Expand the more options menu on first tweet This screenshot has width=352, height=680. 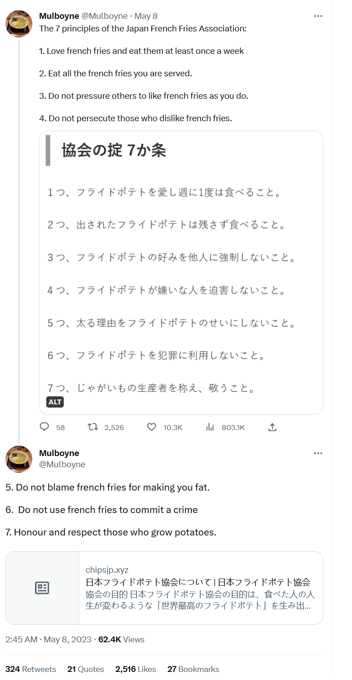coord(318,16)
